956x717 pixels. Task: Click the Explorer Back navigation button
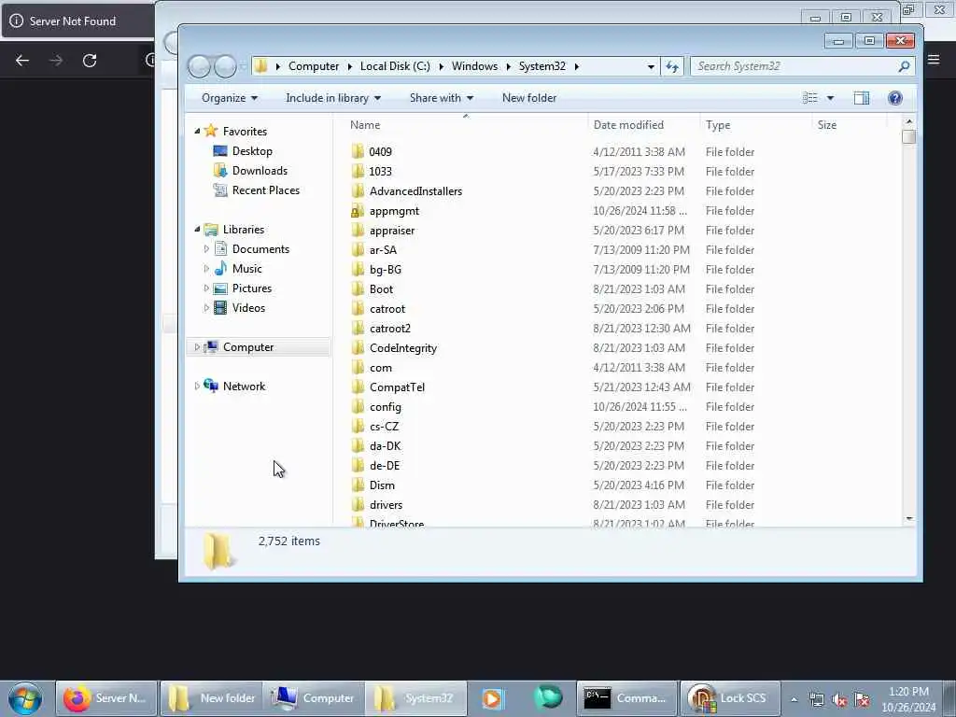199,66
